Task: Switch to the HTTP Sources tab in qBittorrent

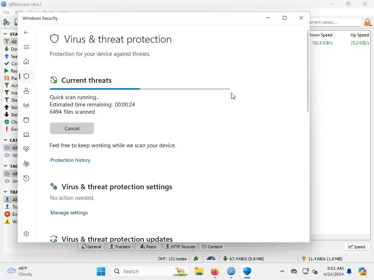Action: tap(180, 247)
